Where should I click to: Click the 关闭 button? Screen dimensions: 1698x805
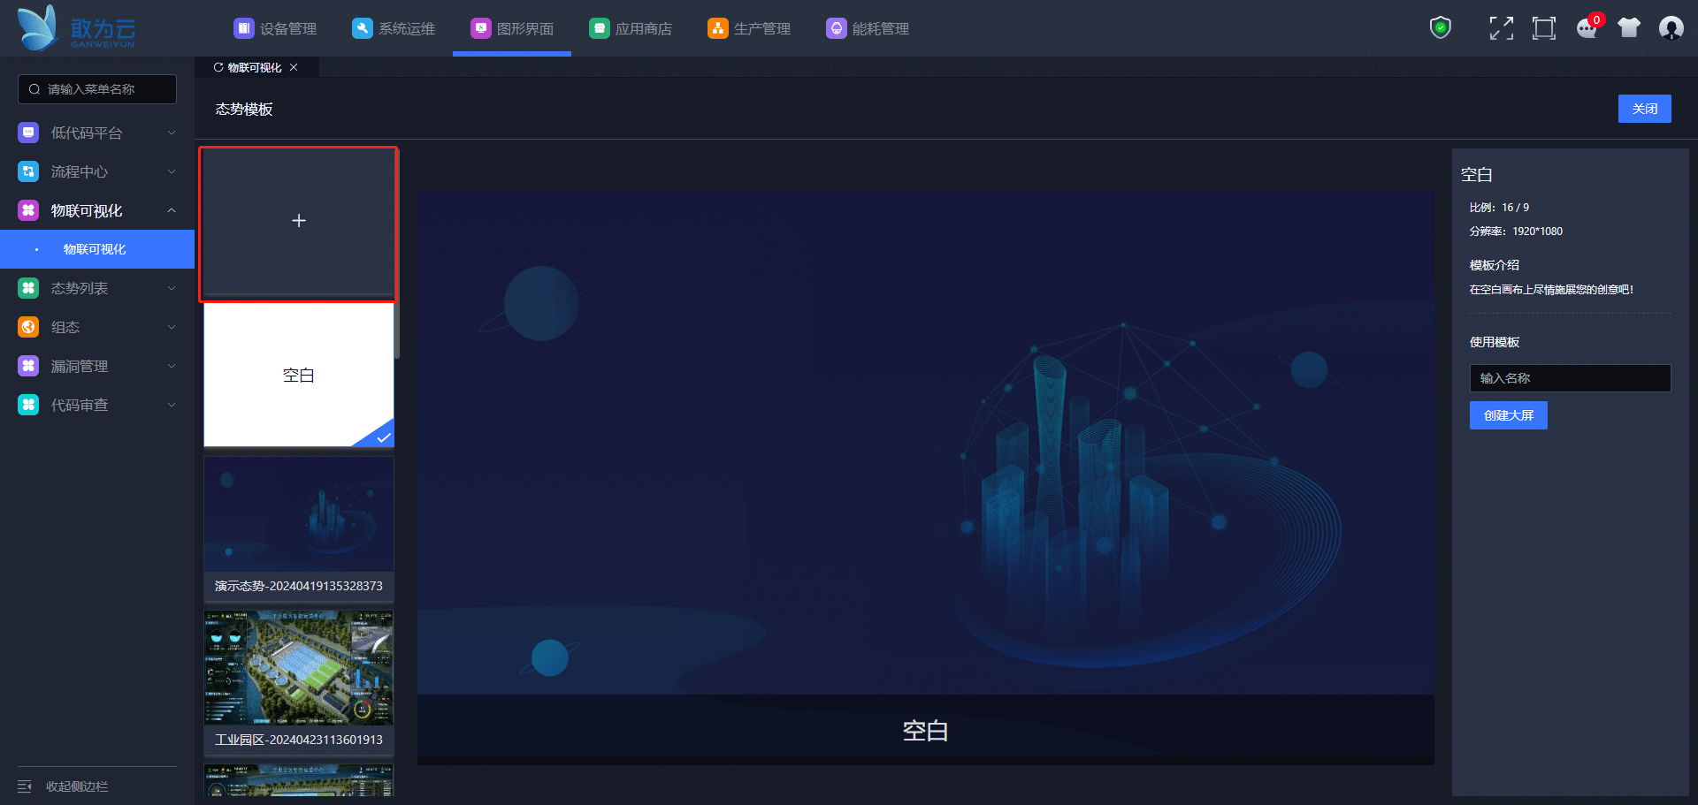1645,109
